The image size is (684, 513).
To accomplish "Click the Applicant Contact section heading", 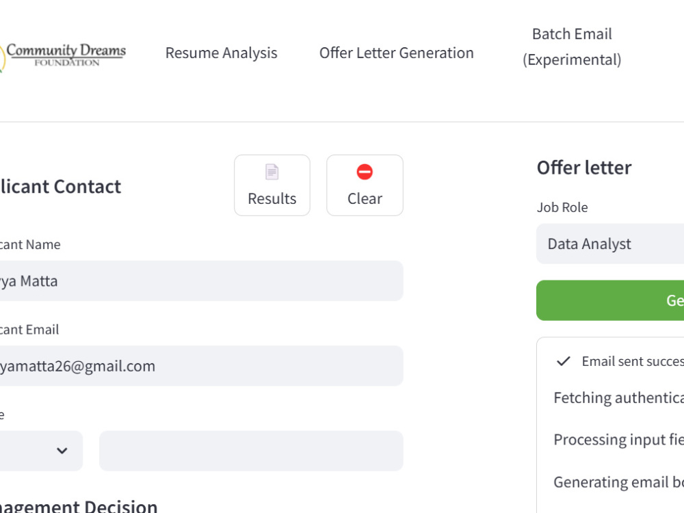I will click(x=60, y=187).
